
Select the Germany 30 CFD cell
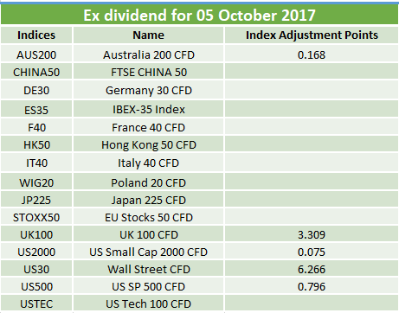coord(148,91)
